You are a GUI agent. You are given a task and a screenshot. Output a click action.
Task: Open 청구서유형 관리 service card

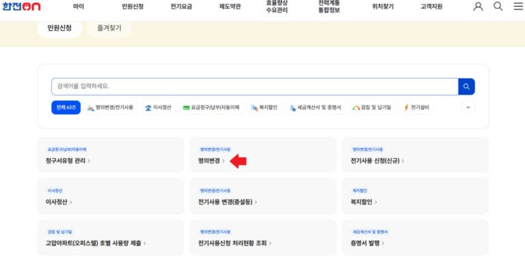[x=111, y=155]
